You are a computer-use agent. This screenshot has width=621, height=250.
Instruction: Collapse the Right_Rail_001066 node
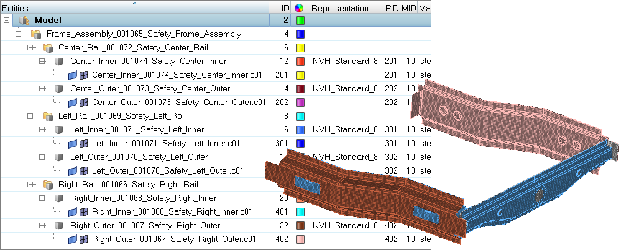[30, 185]
